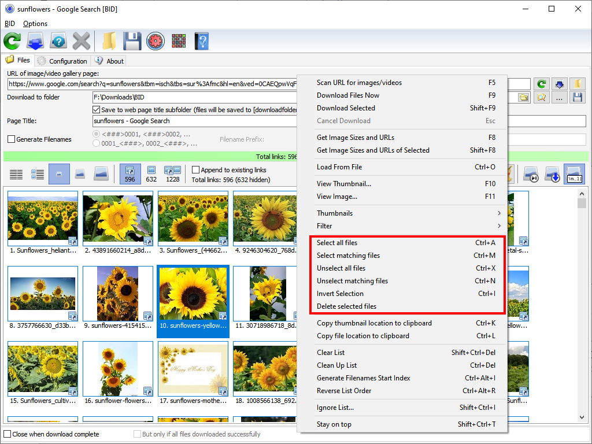Click the large floppy disk save toolbar icon
This screenshot has width=592, height=444.
pyautogui.click(x=132, y=41)
